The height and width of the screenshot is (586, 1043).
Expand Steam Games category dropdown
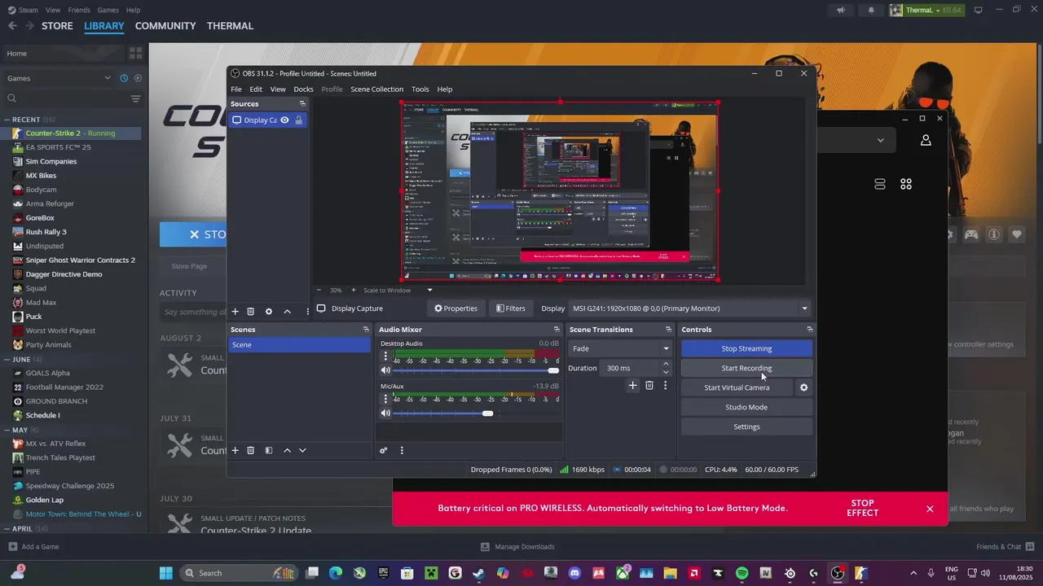(x=108, y=78)
